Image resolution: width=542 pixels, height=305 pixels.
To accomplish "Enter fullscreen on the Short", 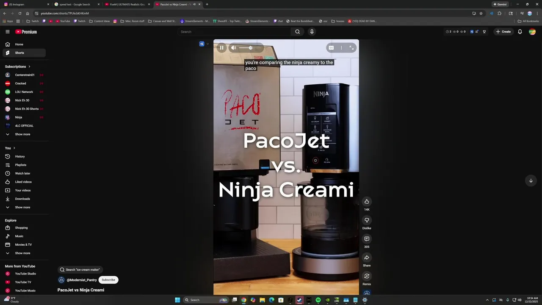I will 351,48.
